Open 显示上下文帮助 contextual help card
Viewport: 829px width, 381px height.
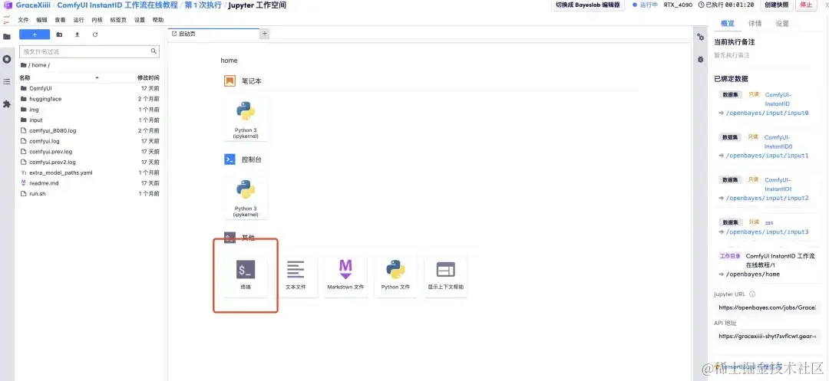click(446, 275)
